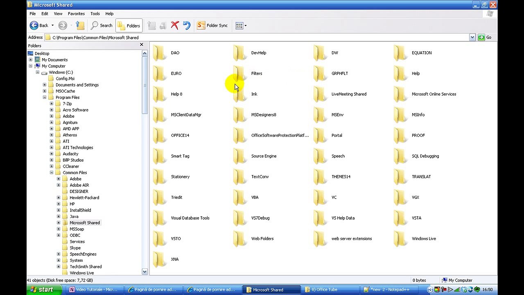Expand the Address bar dropdown list
This screenshot has width=524, height=295.
[472, 37]
